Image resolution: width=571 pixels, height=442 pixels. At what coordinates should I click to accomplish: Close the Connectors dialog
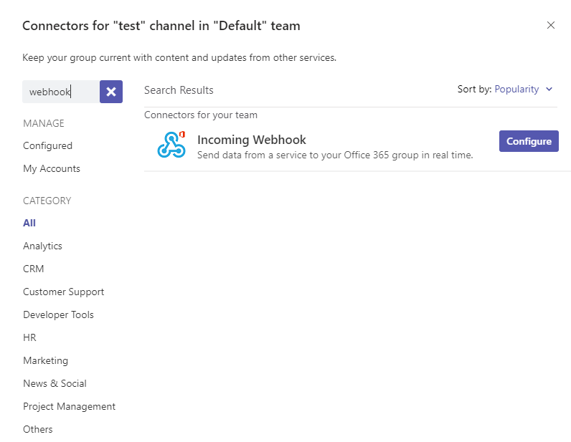[x=551, y=25]
